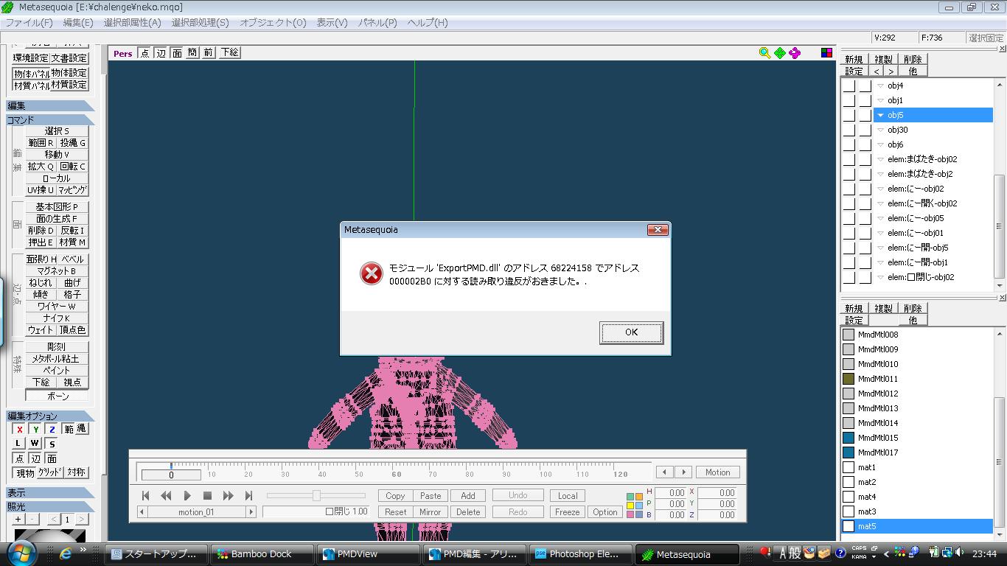Click the four-view split color icon
Screen dimensions: 1007x566
click(826, 53)
